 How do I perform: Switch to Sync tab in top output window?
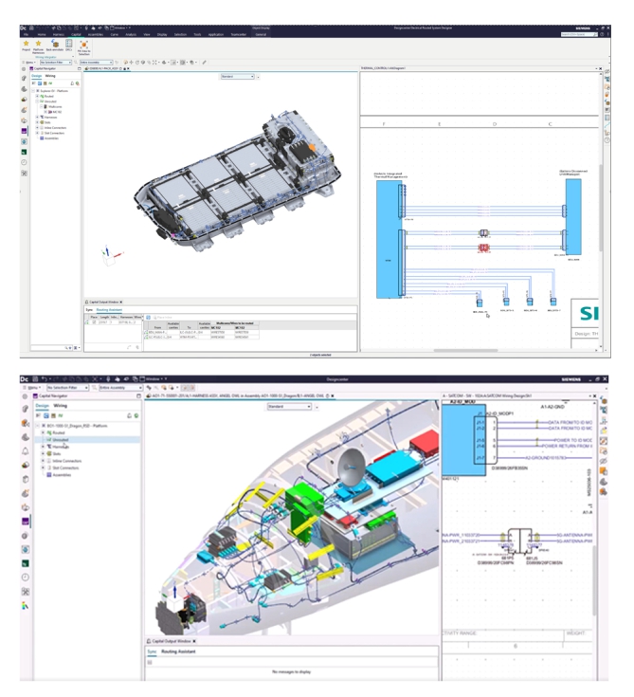coord(89,310)
